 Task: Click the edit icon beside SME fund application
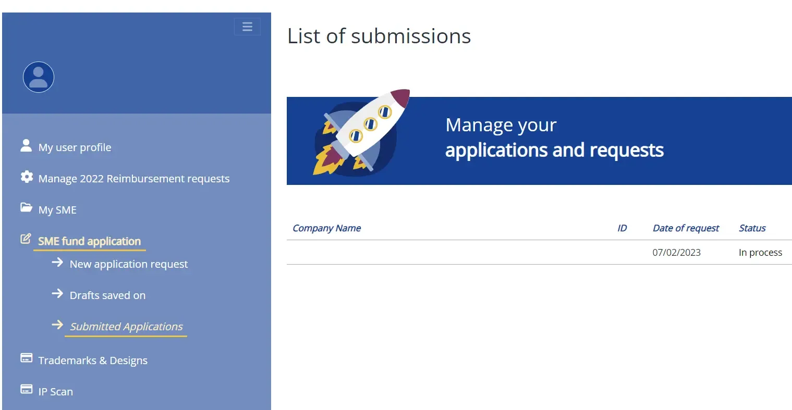click(x=26, y=239)
